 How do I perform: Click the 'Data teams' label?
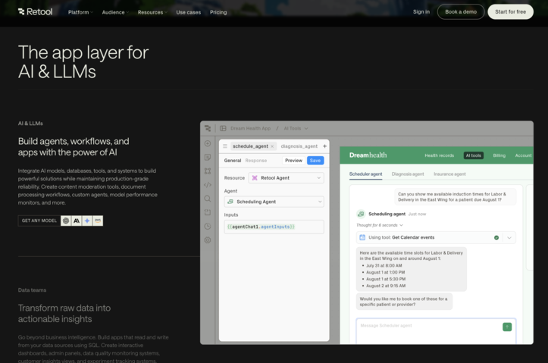(32, 290)
